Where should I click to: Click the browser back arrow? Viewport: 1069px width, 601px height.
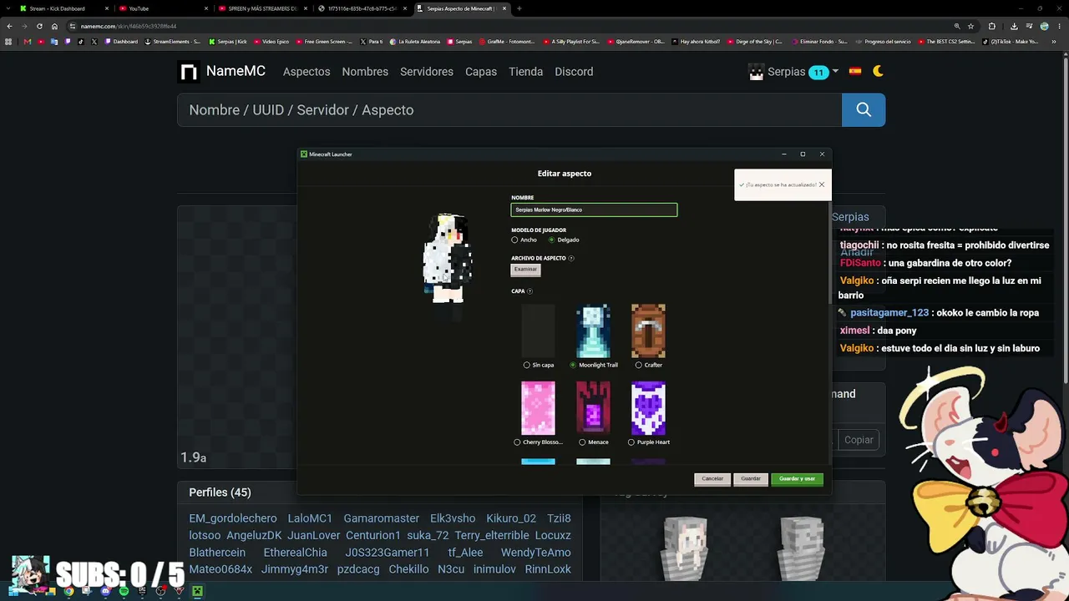coord(9,26)
